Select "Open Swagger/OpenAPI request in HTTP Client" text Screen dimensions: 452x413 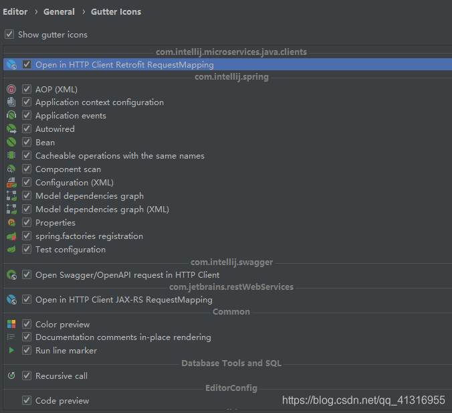[x=128, y=275]
